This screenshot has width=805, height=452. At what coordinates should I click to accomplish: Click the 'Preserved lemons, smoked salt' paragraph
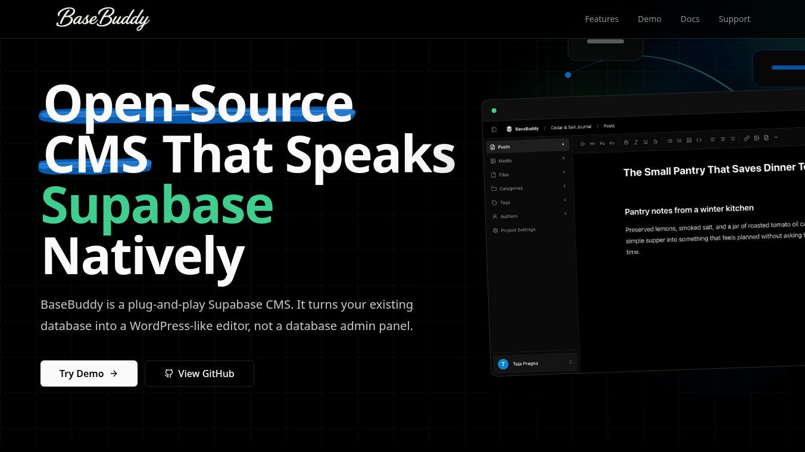coord(715,238)
